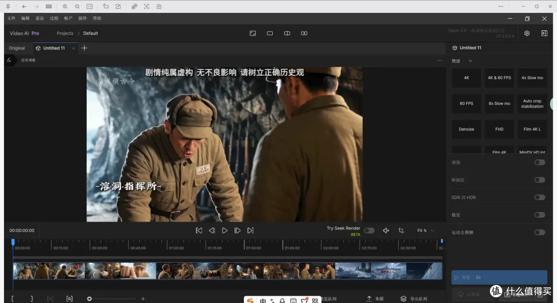Viewport: 557px width, 303px height.
Task: Apply the 4x Slow mo preset
Action: click(x=532, y=78)
